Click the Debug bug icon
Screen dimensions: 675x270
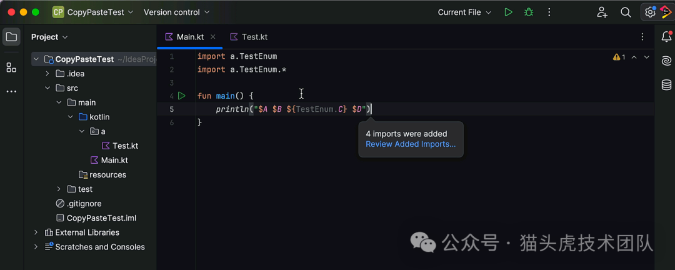529,12
